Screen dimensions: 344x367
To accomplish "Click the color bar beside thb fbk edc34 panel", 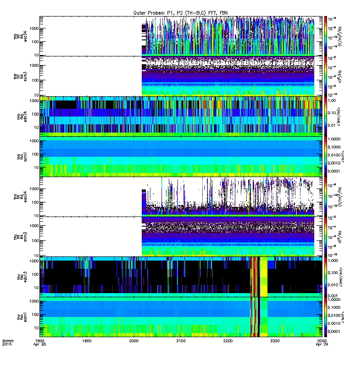I will [326, 117].
